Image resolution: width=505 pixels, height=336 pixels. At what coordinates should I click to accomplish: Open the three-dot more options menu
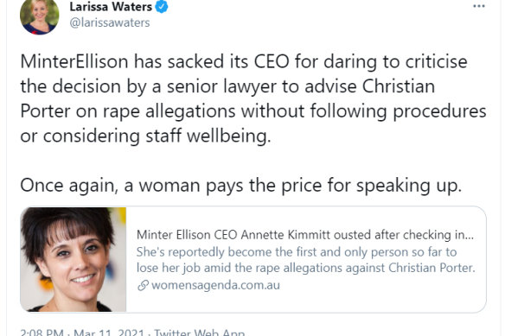point(479,6)
